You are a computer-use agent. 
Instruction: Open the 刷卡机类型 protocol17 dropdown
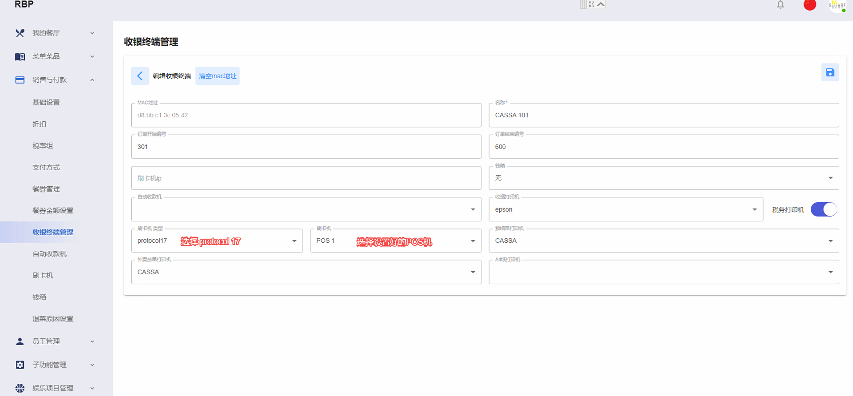click(217, 241)
